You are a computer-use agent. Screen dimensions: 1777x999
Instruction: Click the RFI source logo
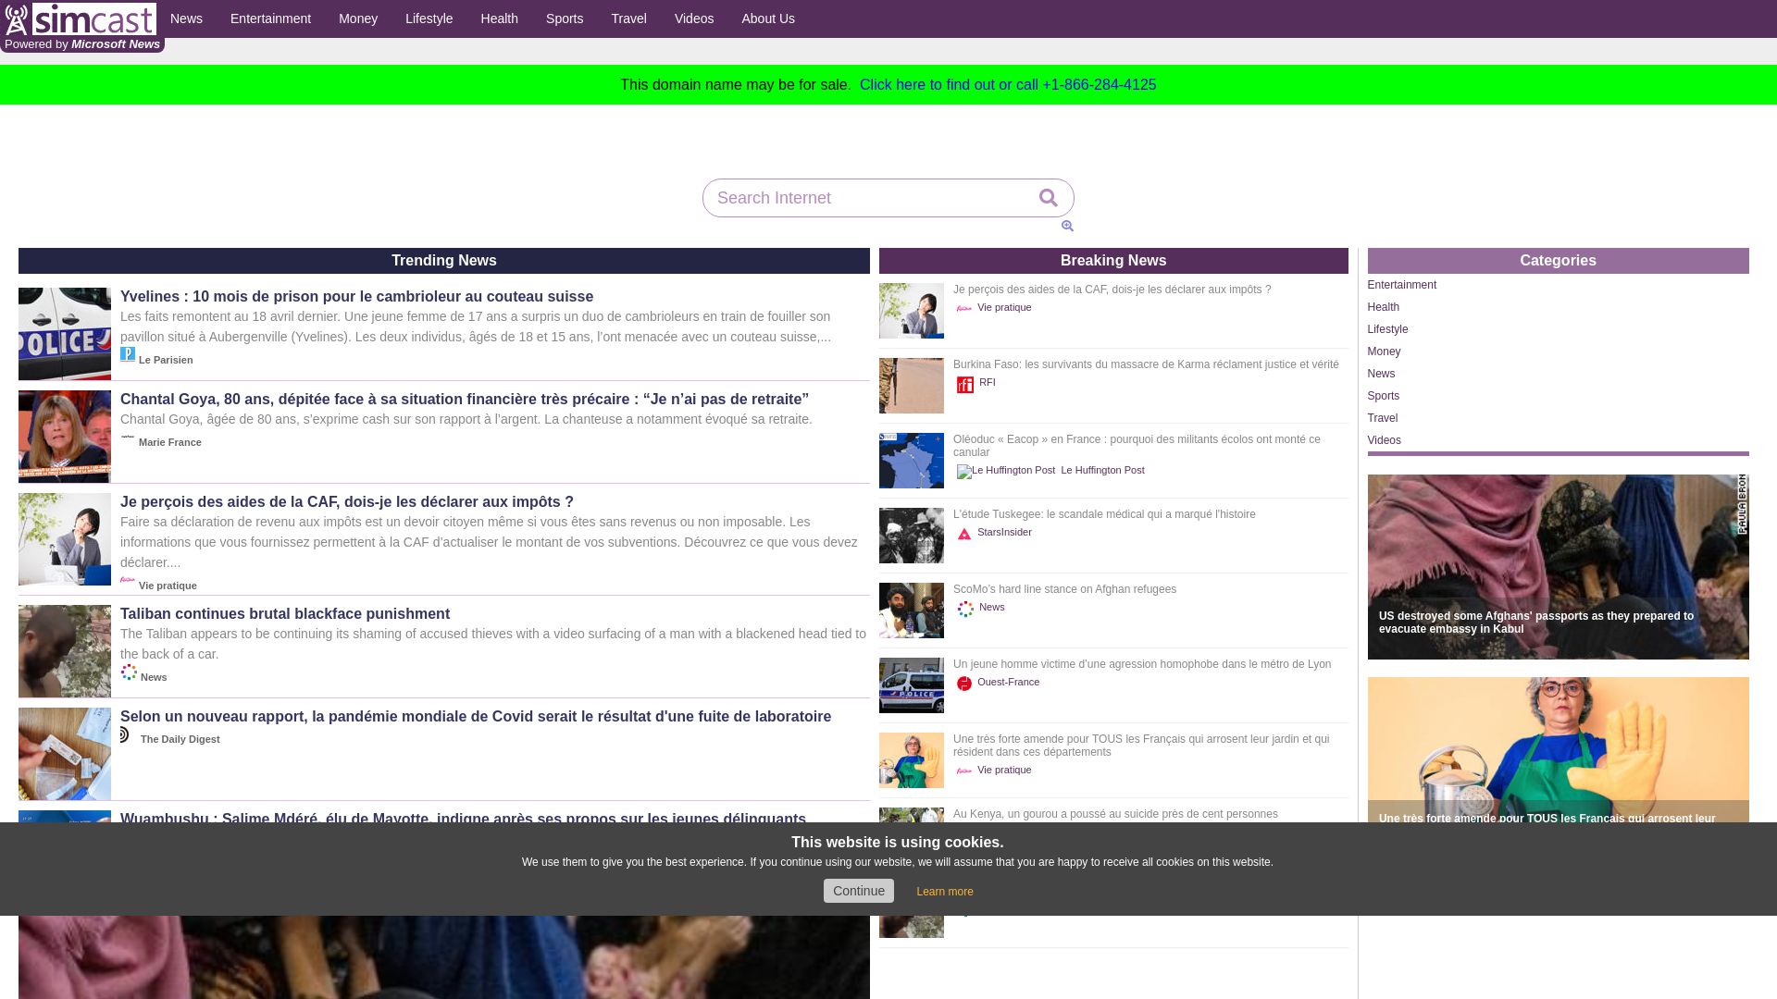[x=965, y=385]
